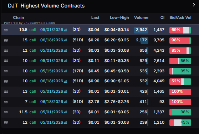Viewport: 199px width, 134px height.
Task: Click the wave icon on the 11 call row
Action: (x=6, y=51)
